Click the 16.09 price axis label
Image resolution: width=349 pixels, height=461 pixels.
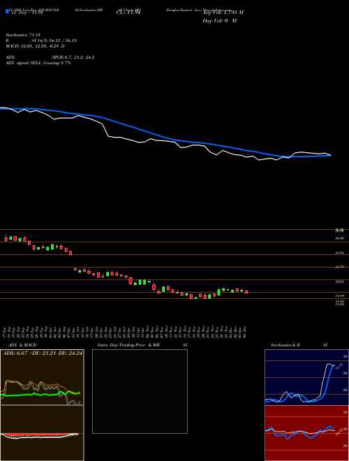(x=340, y=238)
